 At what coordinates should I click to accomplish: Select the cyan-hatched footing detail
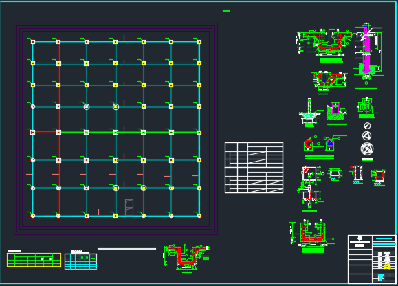pos(309,115)
